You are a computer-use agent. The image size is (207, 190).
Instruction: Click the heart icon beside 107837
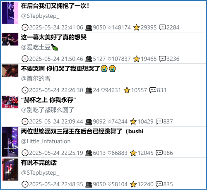coord(109,59)
